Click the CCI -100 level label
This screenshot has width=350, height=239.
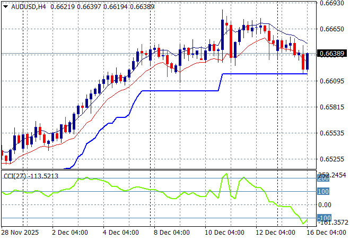[x=324, y=218]
